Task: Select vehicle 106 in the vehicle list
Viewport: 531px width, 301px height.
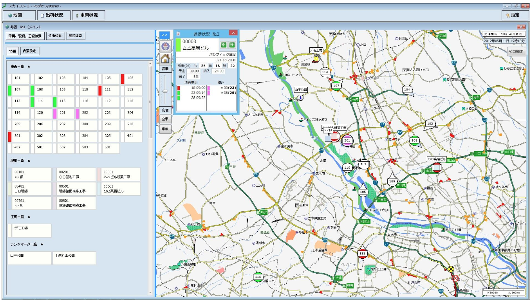Action: [x=130, y=78]
